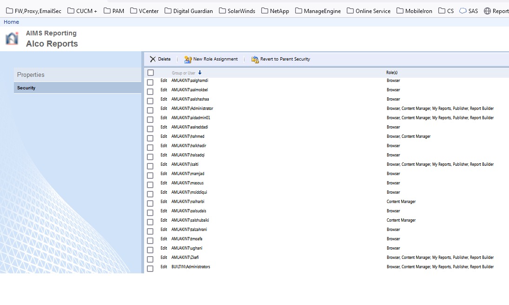The height and width of the screenshot is (305, 509).
Task: Click the New Role Assignment icon
Action: [x=188, y=60]
